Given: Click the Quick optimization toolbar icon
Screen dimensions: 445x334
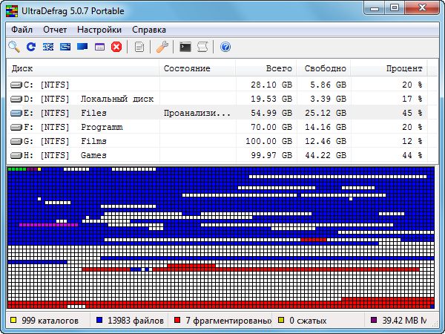Looking at the screenshot, I should [x=65, y=47].
